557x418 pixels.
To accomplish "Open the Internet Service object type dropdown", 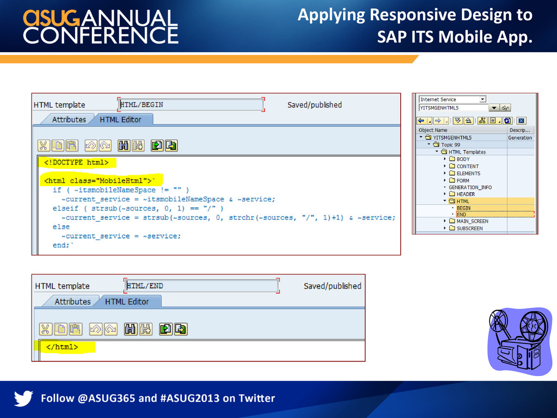I will [x=482, y=99].
